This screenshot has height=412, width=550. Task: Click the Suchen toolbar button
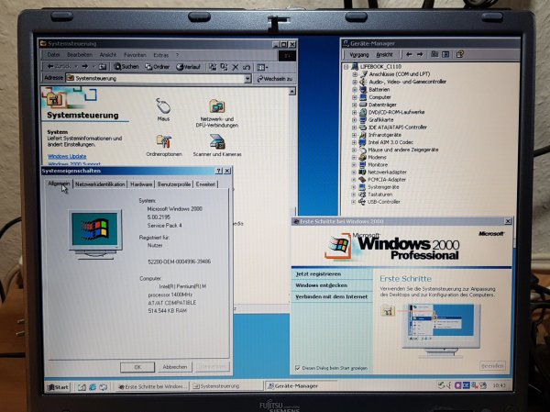[x=126, y=66]
